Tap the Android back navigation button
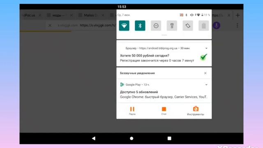The height and width of the screenshot is (148, 263). 94,138
